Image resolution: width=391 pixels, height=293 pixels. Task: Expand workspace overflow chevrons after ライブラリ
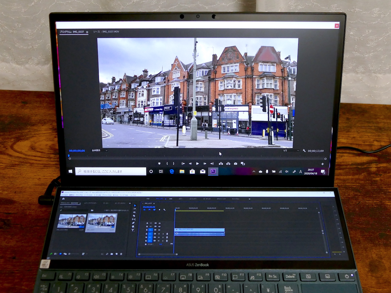250,199
